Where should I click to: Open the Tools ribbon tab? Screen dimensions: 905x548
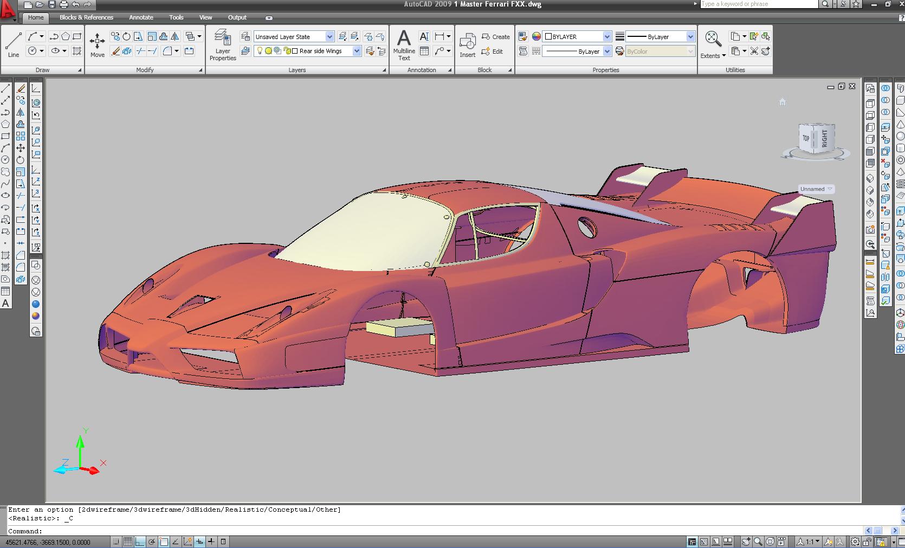coord(176,17)
